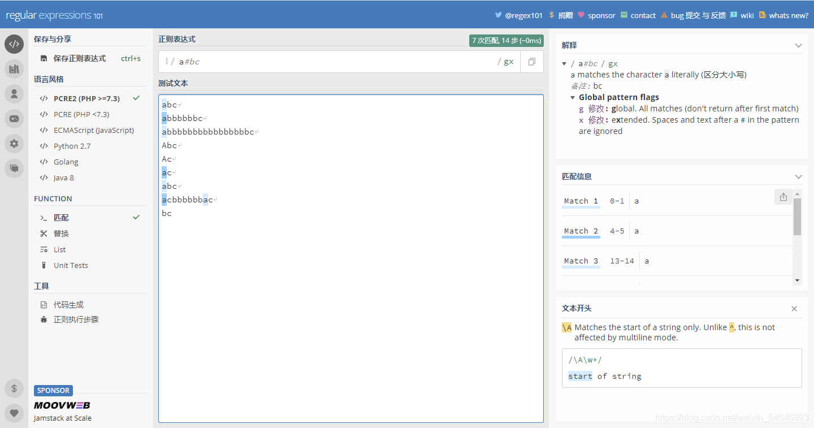Switch to Unit Tests function

90,265
